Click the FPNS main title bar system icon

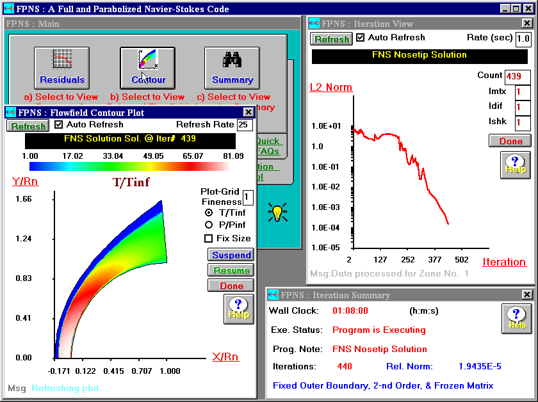coord(8,9)
